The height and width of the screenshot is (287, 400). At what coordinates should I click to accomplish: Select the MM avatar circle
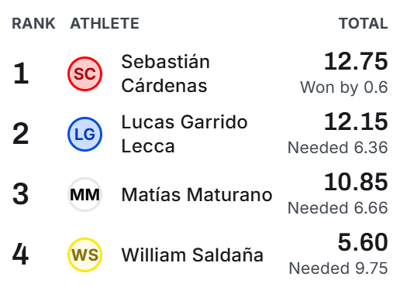84,194
